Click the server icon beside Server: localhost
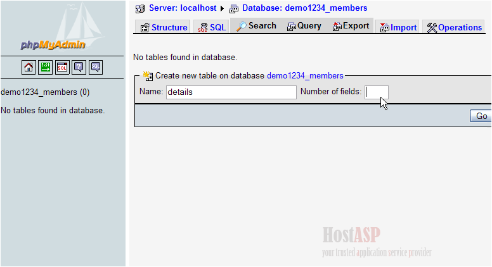Image resolution: width=492 pixels, height=267 pixels. 140,9
